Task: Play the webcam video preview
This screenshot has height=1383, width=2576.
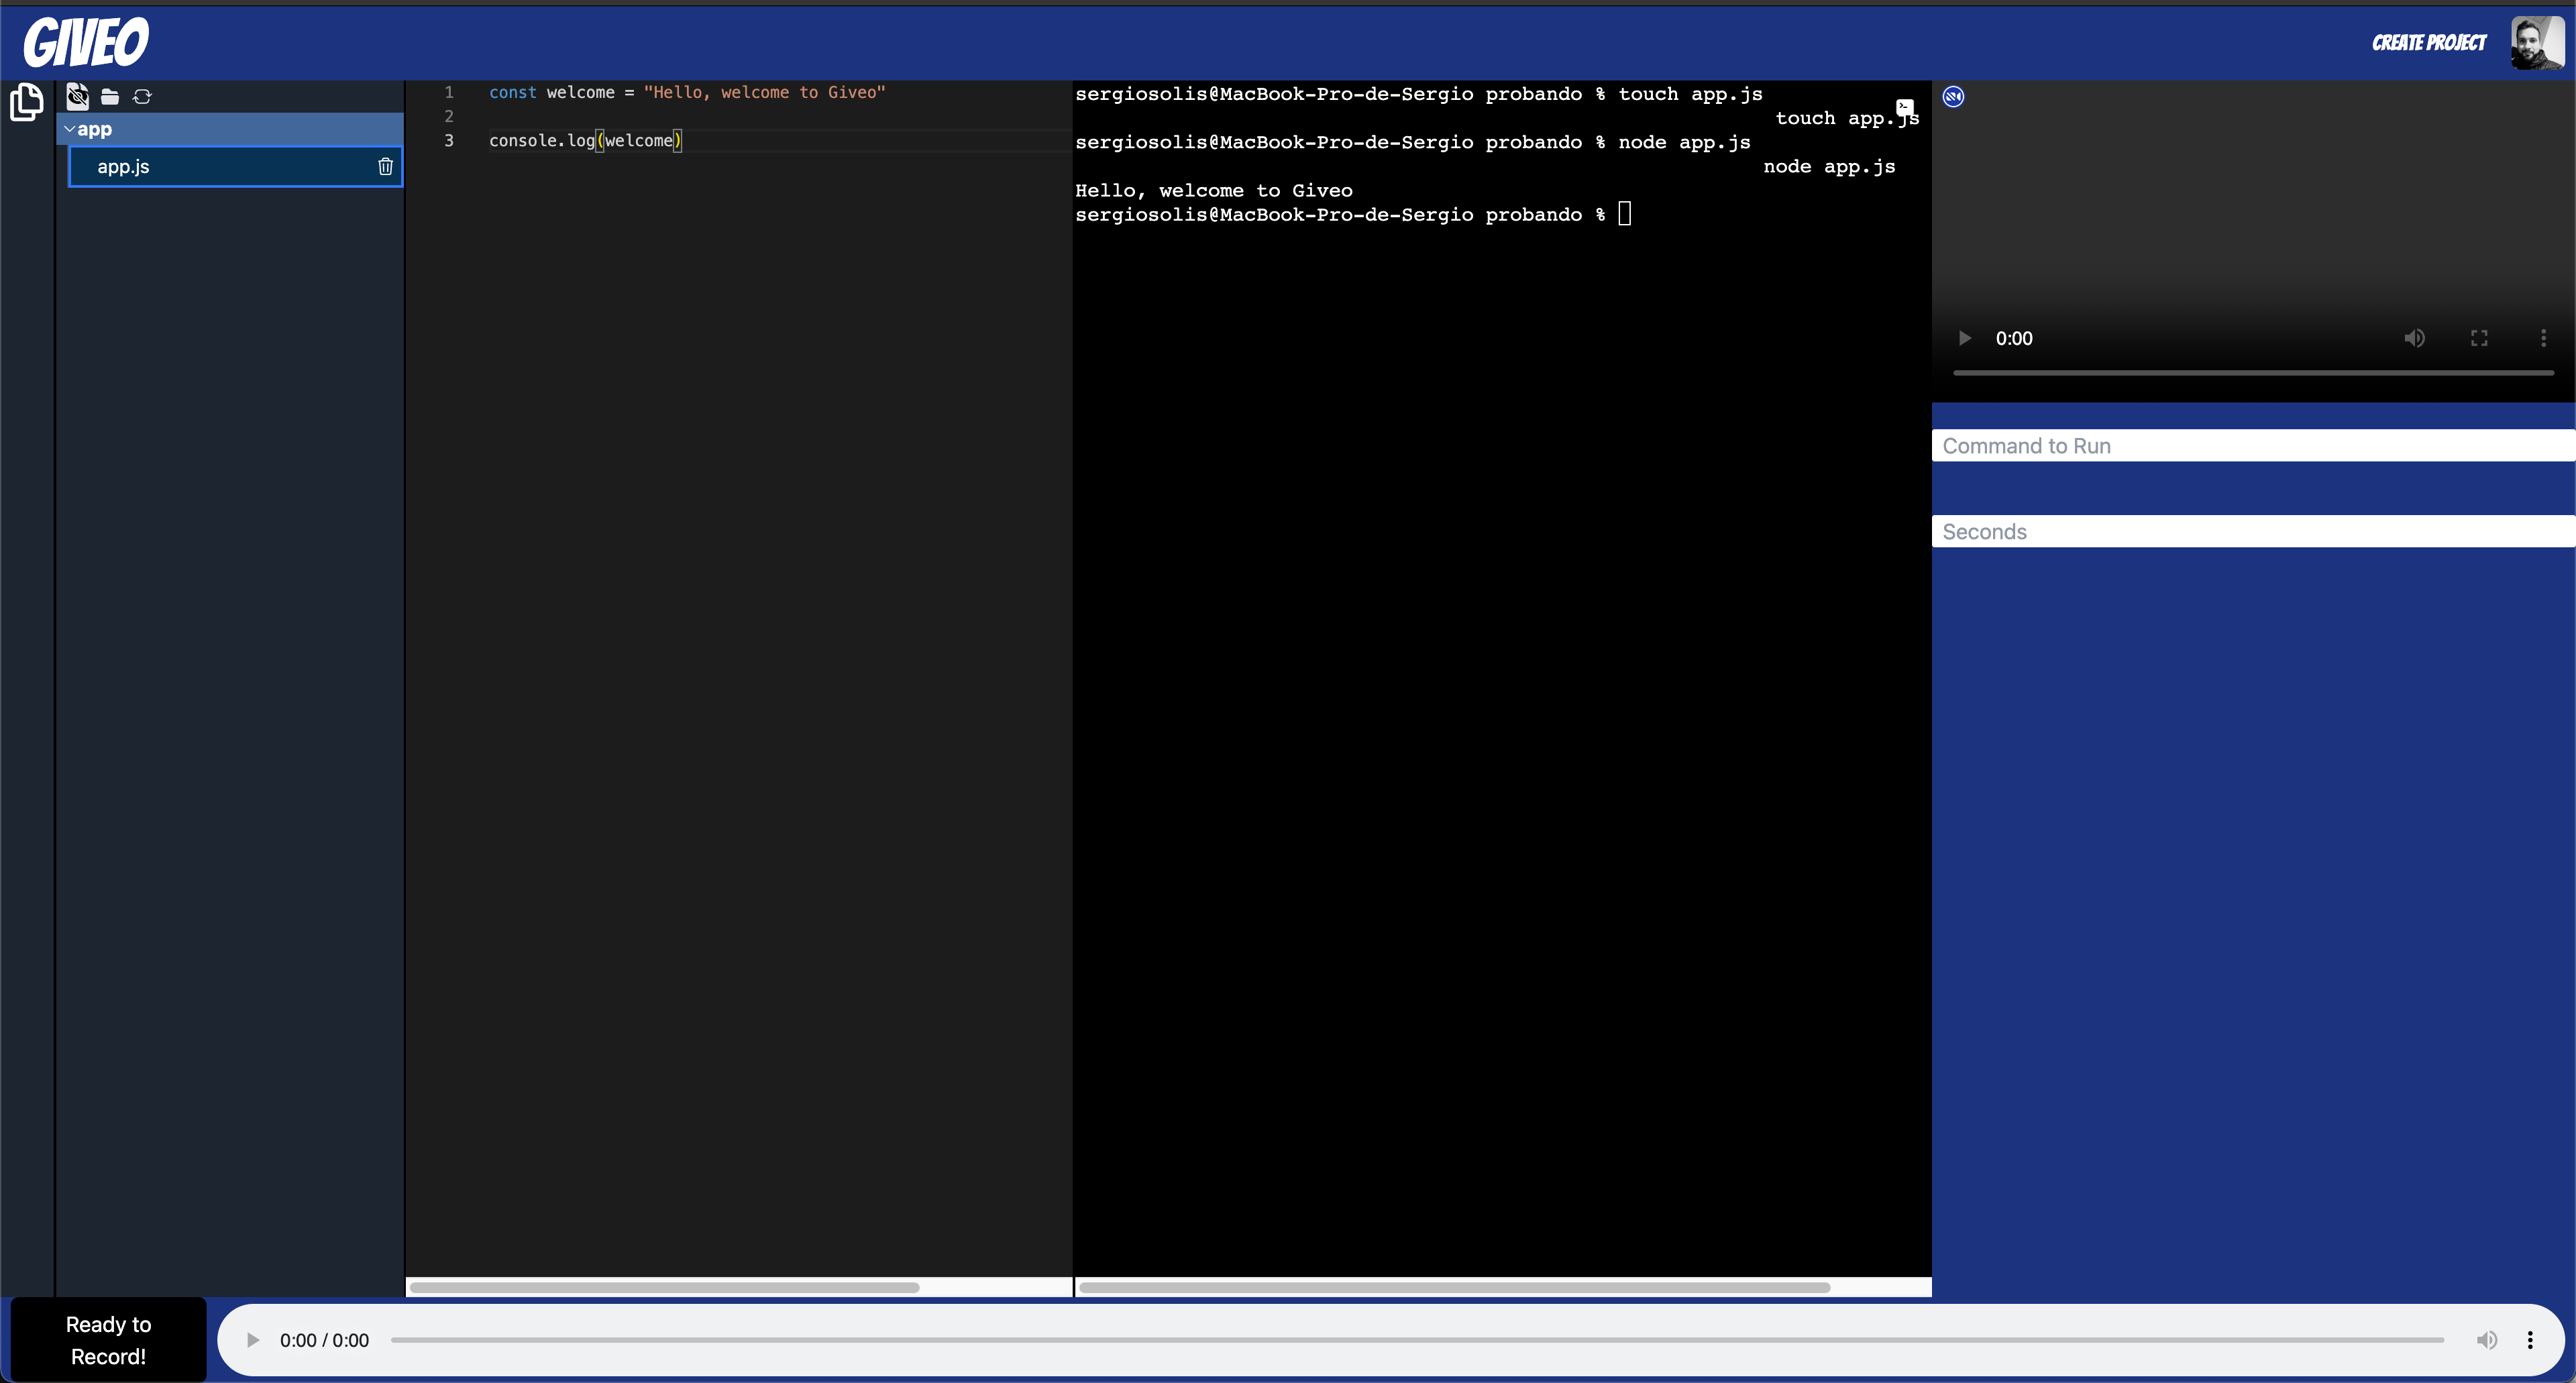Action: click(1964, 338)
